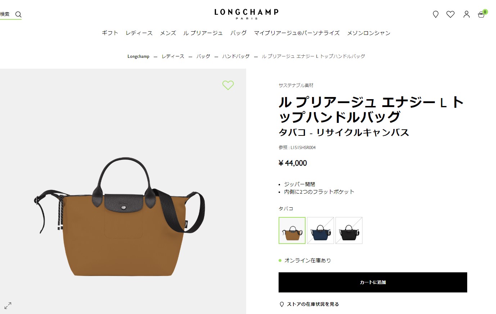
Task: Select the navy blue bag variant
Action: click(x=320, y=230)
